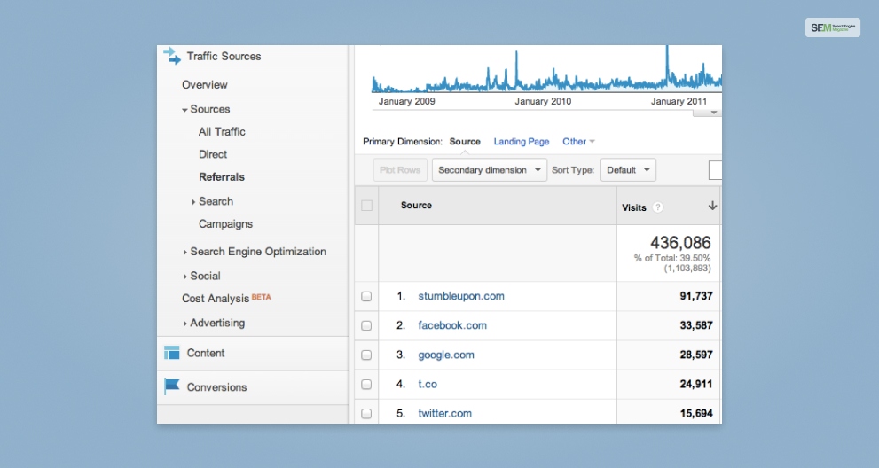Click the January 2010 chart label
The width and height of the screenshot is (879, 468).
pos(543,101)
